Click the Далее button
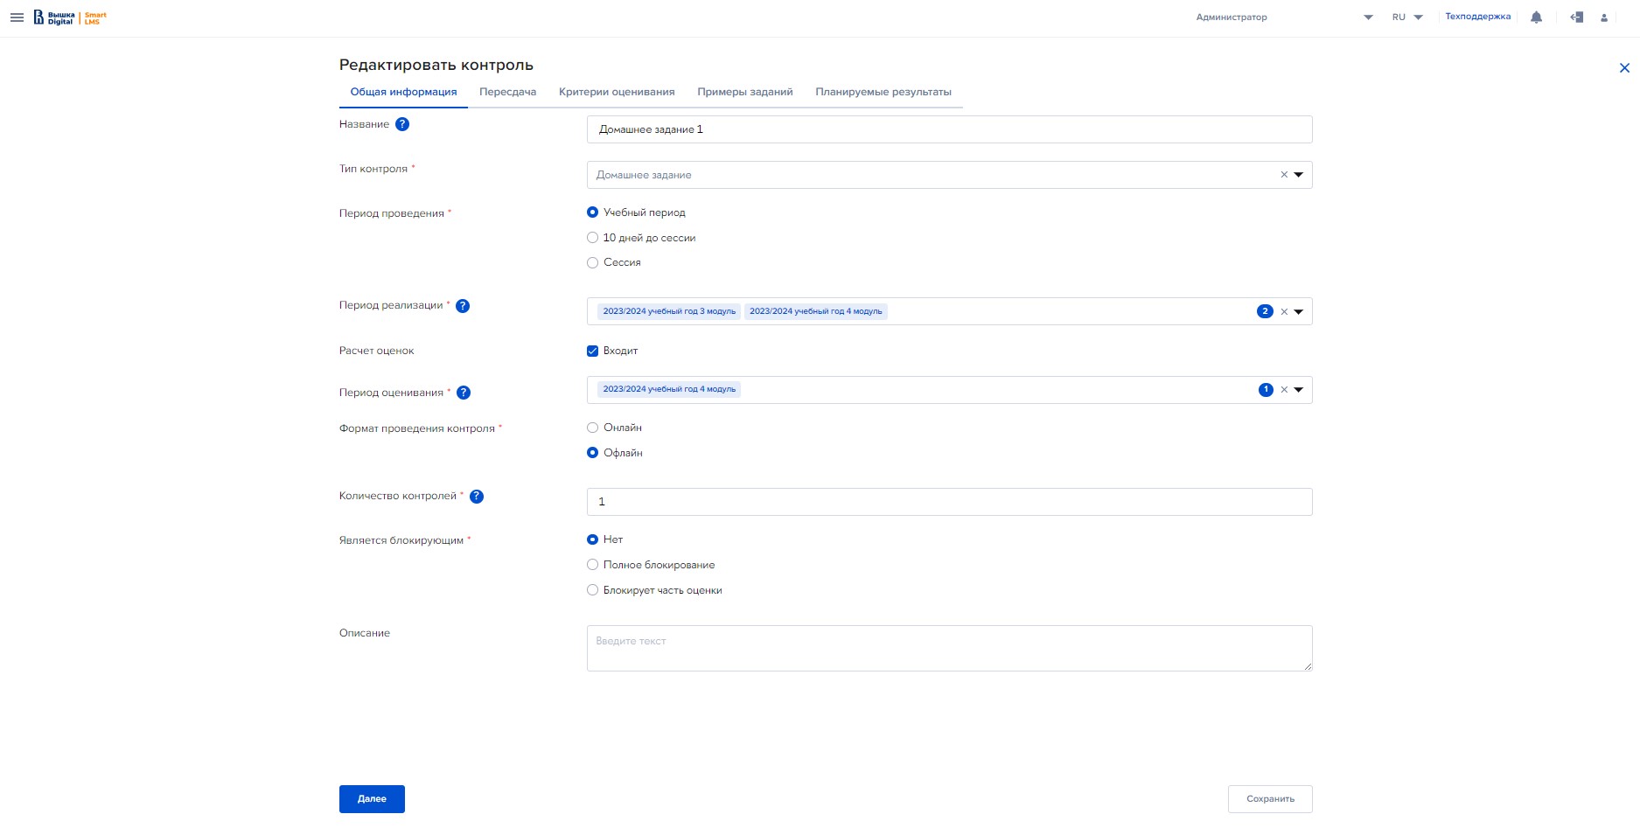Image resolution: width=1640 pixels, height=828 pixels. click(372, 799)
